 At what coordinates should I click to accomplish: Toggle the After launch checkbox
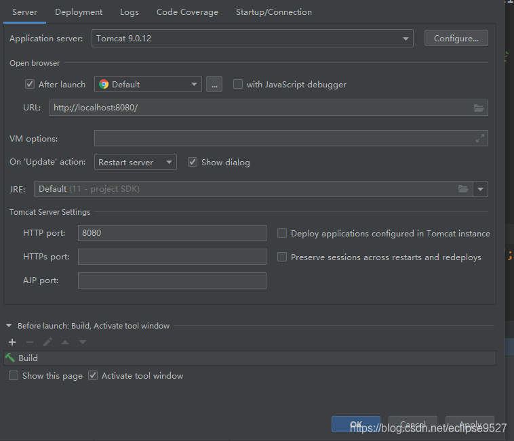30,84
